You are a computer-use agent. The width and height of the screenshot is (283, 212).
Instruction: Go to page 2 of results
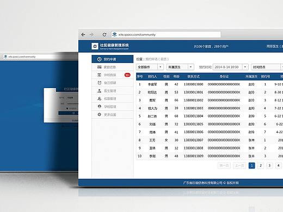261,165
